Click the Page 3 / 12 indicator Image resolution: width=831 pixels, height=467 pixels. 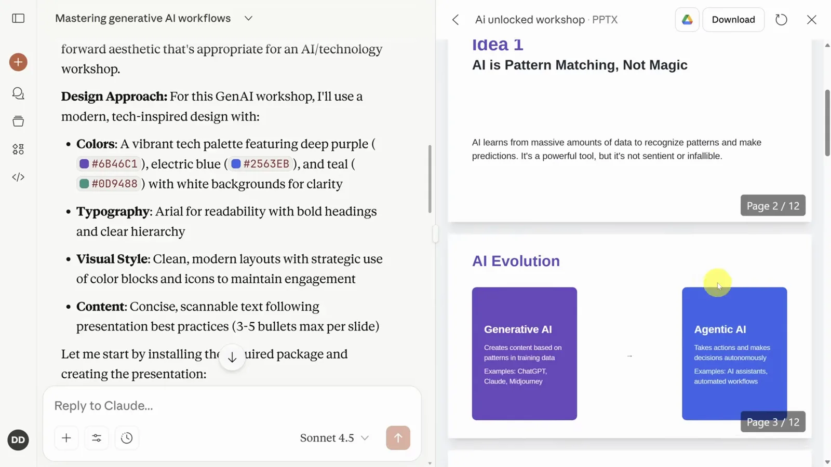click(773, 422)
